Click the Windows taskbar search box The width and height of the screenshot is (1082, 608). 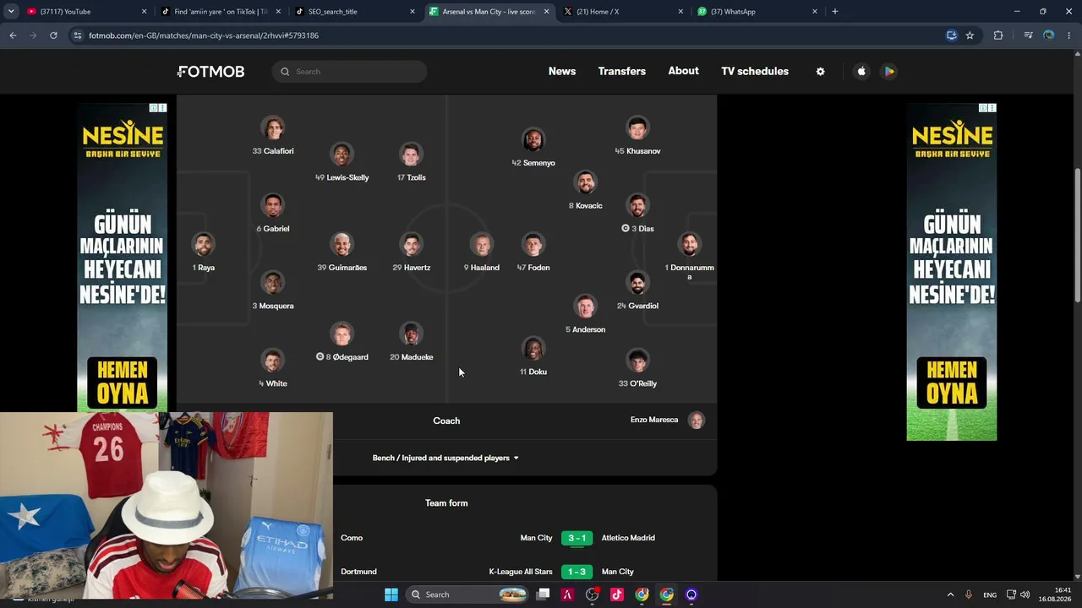[x=466, y=594]
